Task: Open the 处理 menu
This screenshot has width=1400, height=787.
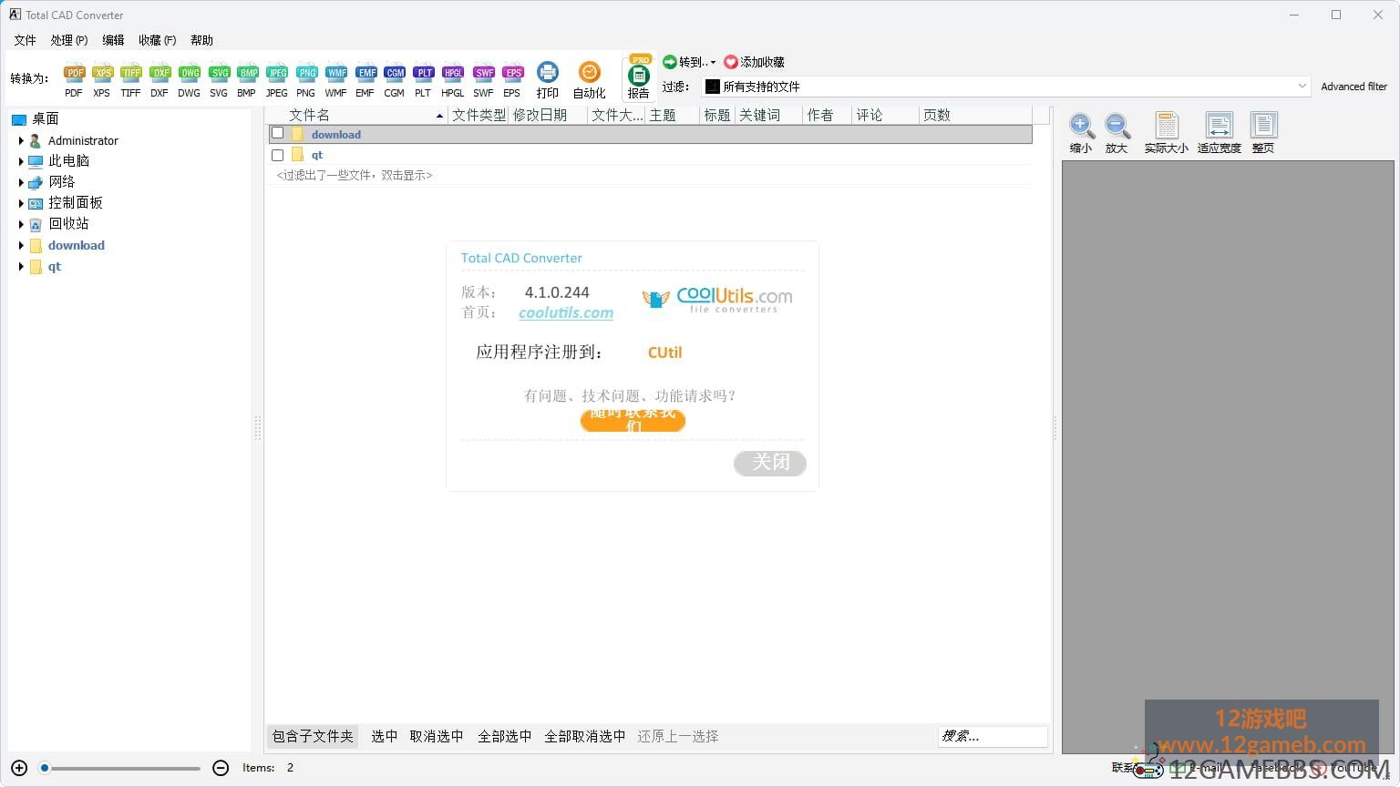Action: [x=69, y=40]
